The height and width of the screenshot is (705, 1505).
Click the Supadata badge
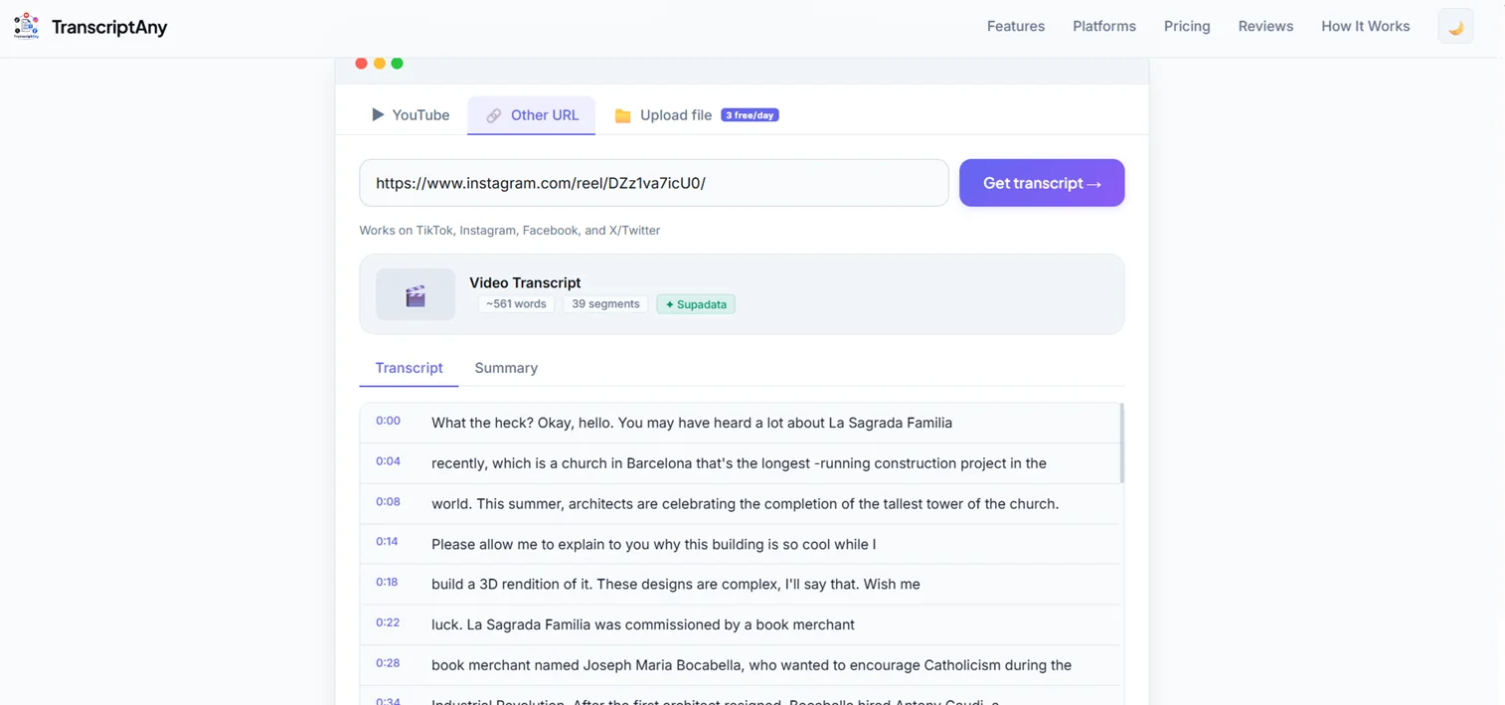[696, 304]
